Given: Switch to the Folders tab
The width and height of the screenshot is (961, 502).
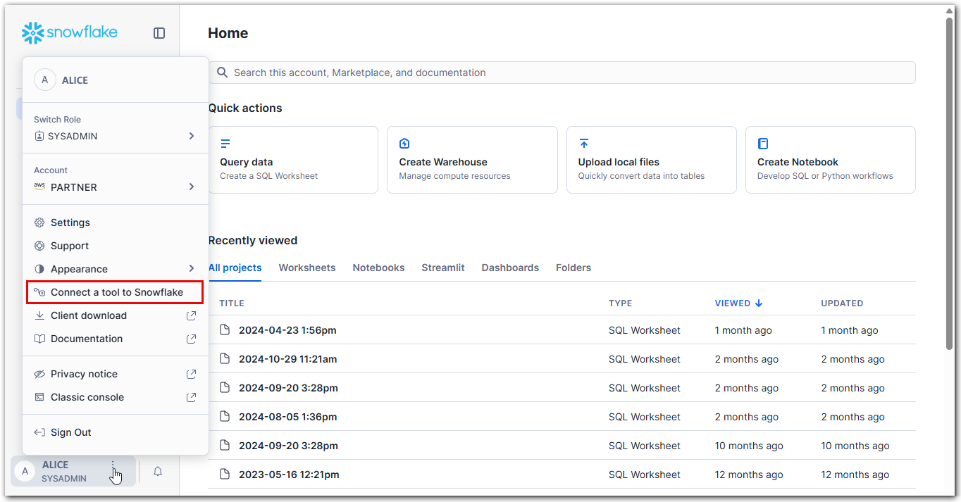Looking at the screenshot, I should pyautogui.click(x=573, y=268).
